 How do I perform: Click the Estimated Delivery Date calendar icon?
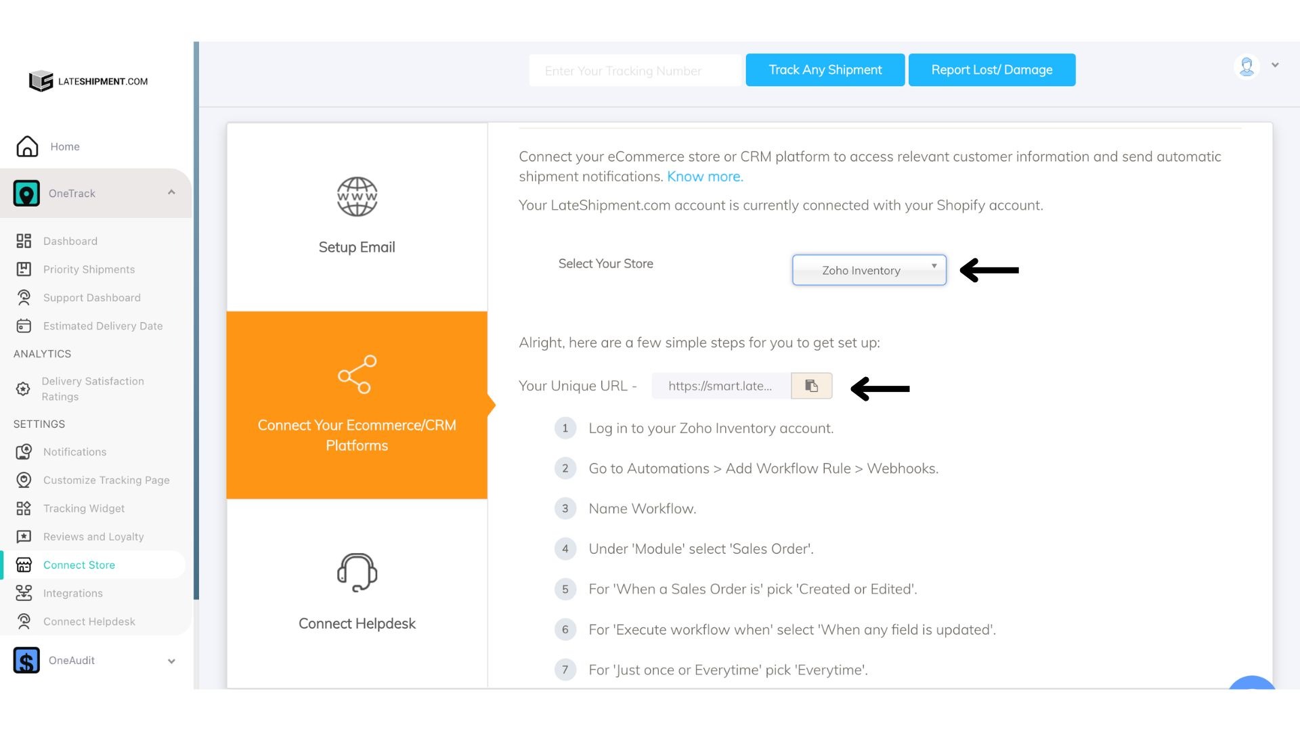24,326
